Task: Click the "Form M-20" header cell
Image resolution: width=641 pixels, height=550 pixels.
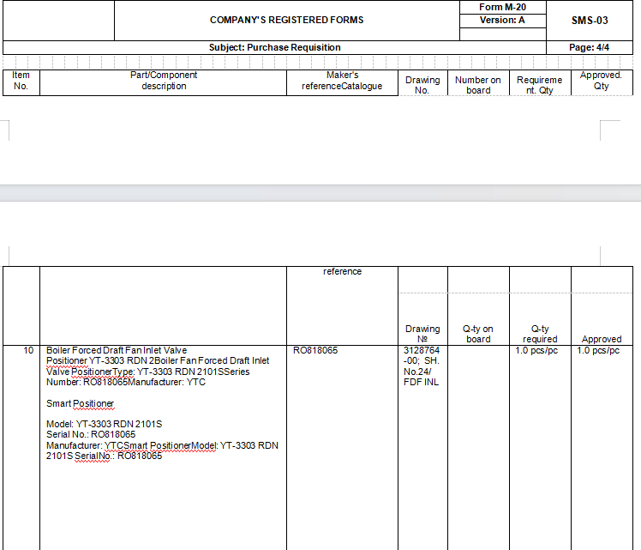Action: pyautogui.click(x=503, y=7)
